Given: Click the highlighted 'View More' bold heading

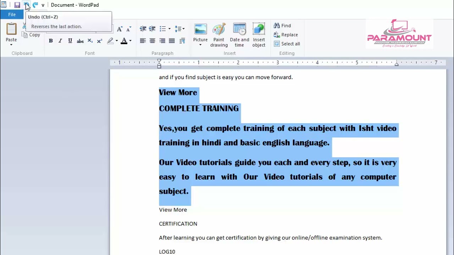Looking at the screenshot, I should [178, 92].
